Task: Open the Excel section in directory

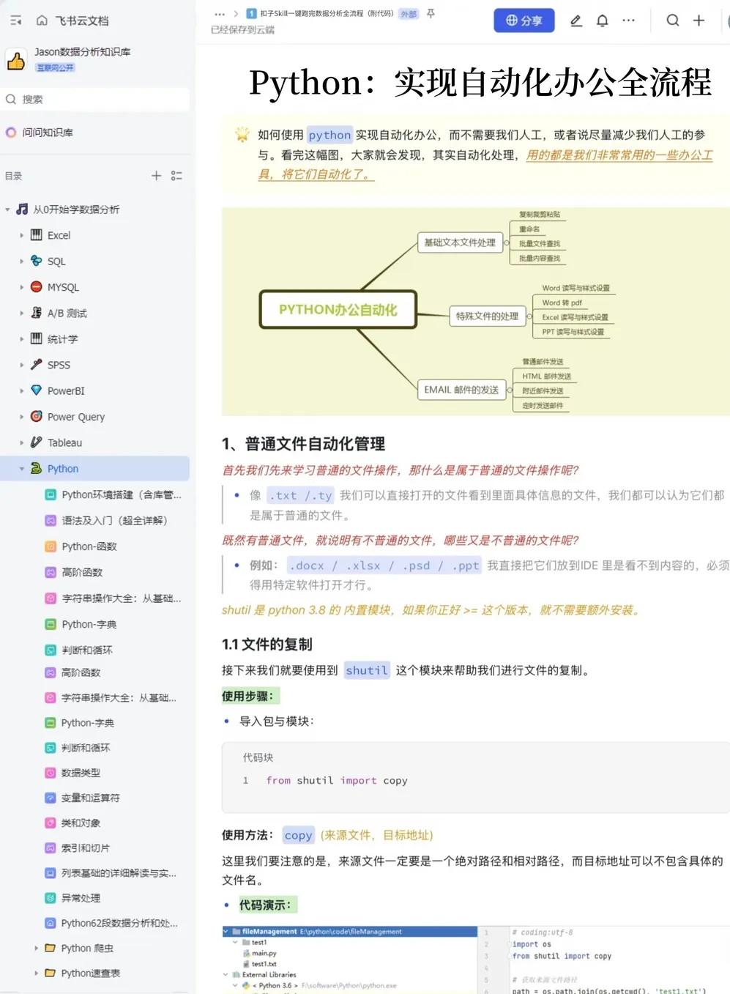Action: [59, 236]
